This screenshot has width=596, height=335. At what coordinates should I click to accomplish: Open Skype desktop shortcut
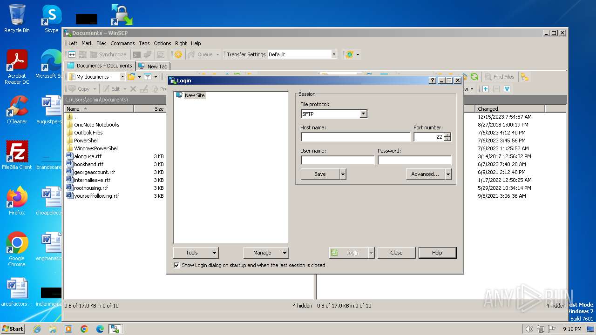[51, 19]
